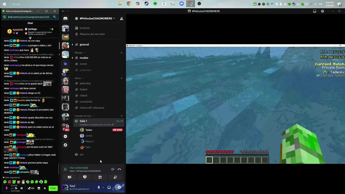The width and height of the screenshot is (345, 194).
Task: Open Steam from the taskbar
Action: (x=146, y=4)
